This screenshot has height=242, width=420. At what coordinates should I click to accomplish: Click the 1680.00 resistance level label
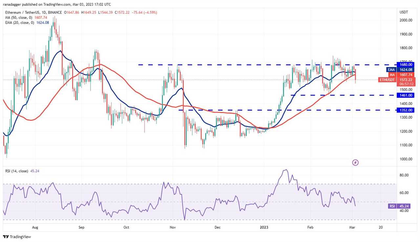tap(406, 65)
